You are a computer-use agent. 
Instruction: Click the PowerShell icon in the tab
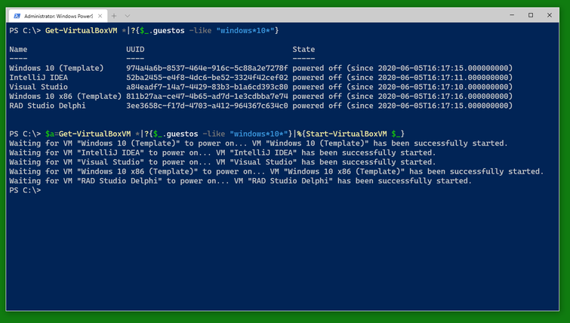(17, 16)
